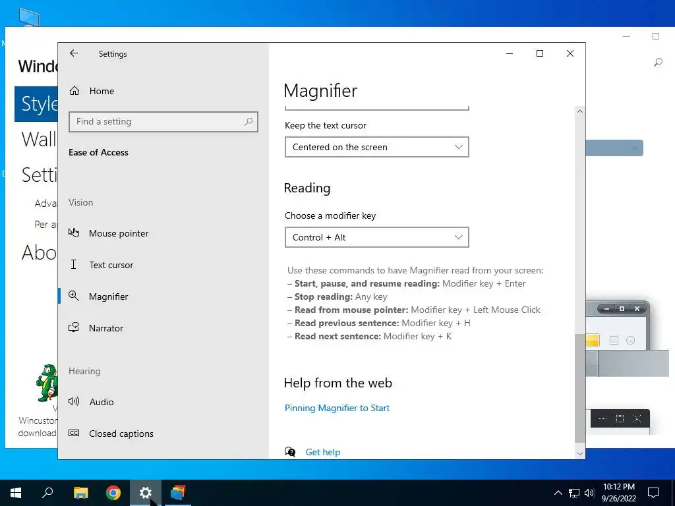The image size is (675, 506).
Task: Click the search icon in background window
Action: pyautogui.click(x=658, y=63)
